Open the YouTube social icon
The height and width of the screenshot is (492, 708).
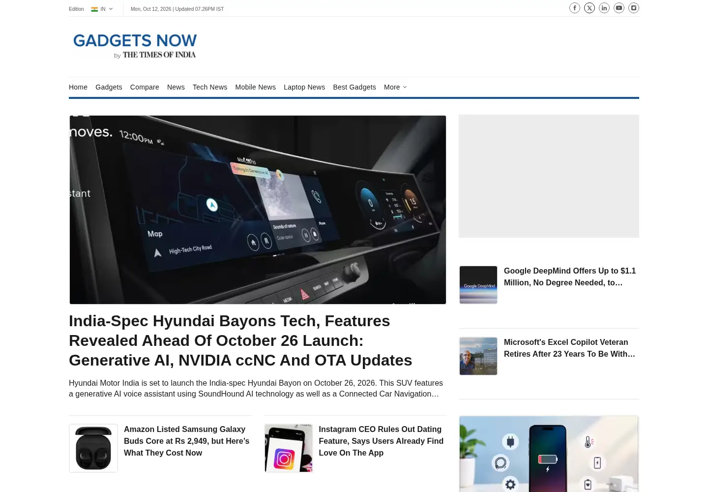619,8
